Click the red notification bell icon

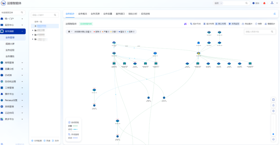click(x=264, y=3)
